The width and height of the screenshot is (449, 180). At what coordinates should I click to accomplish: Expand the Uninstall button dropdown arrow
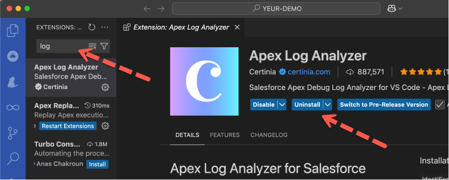tap(328, 105)
